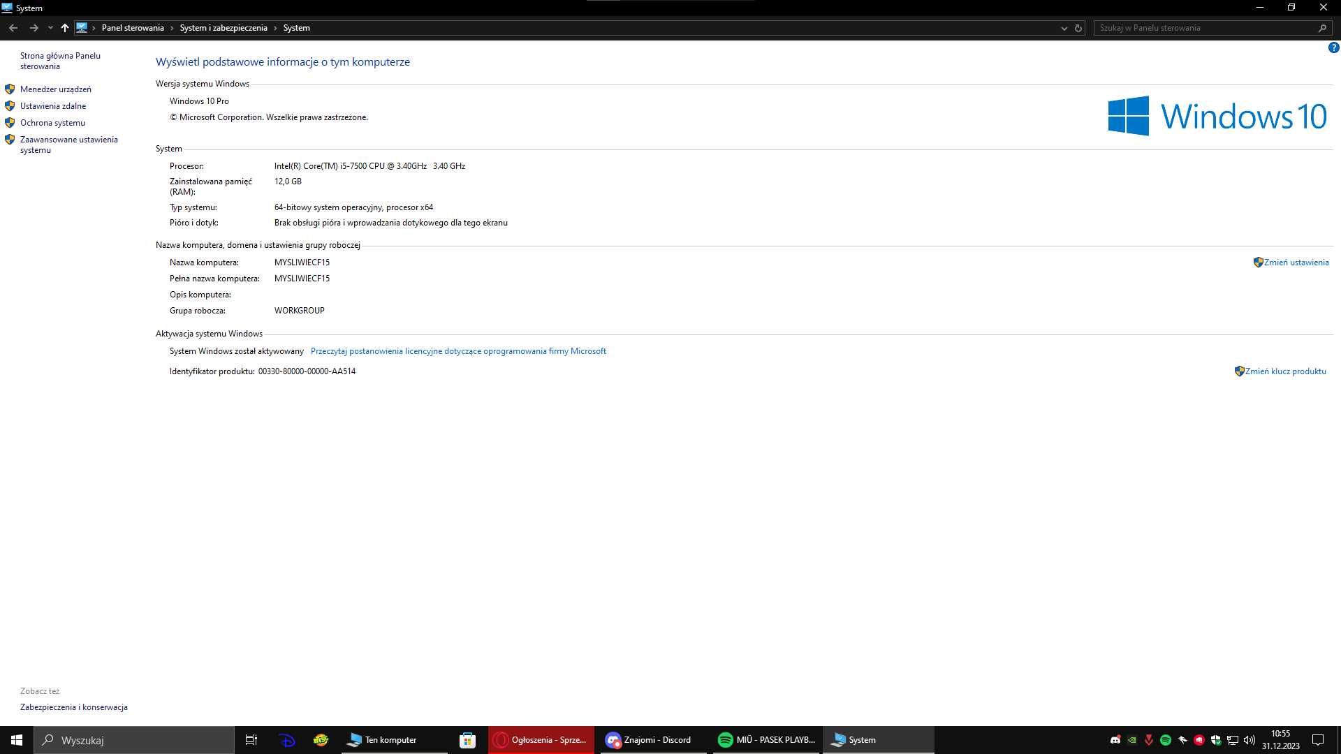Click Panel sterowania breadcrumb

click(x=133, y=28)
